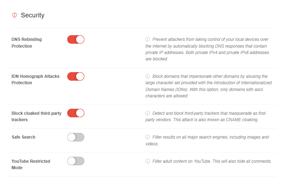Click the Block cloaked third-party trackers label
Viewport: 285px width, 188px height.
pyautogui.click(x=36, y=117)
